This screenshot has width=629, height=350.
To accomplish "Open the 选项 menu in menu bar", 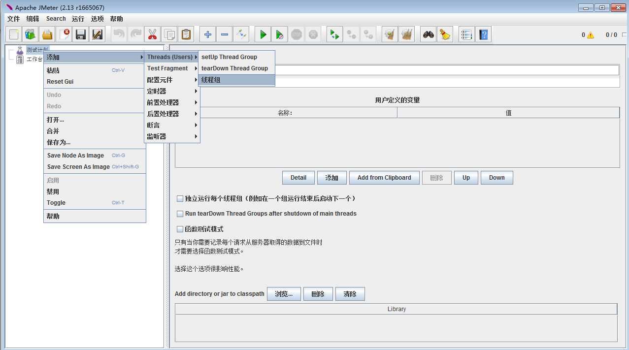I will (98, 19).
